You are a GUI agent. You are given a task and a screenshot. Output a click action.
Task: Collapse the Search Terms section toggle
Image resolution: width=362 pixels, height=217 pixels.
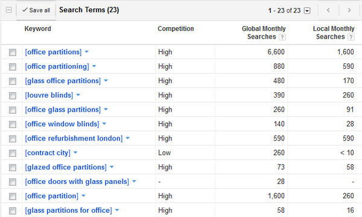pos(9,10)
